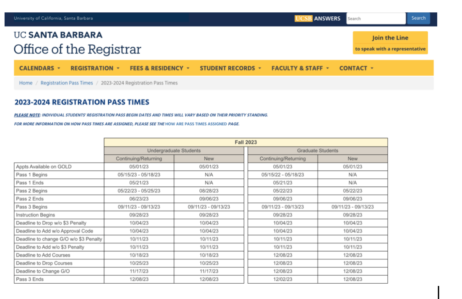Select the Deadline to Change G/O label
This screenshot has width=462, height=299.
pos(43,271)
